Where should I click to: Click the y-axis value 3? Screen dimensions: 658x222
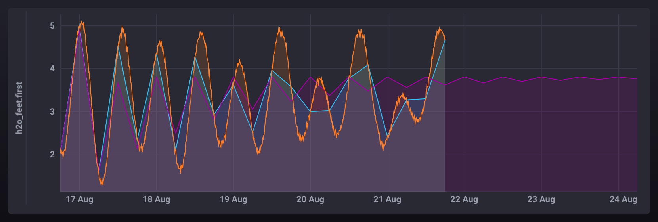coord(52,112)
